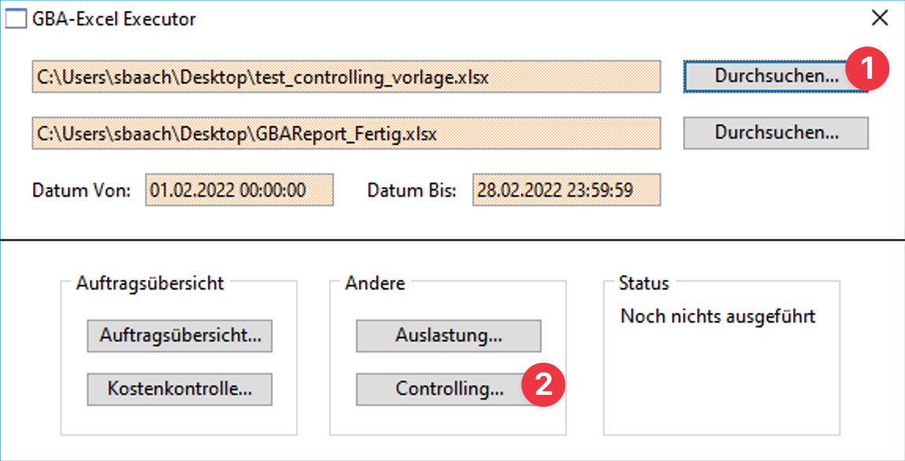Start the Auslastung... report
905x461 pixels.
coord(449,336)
